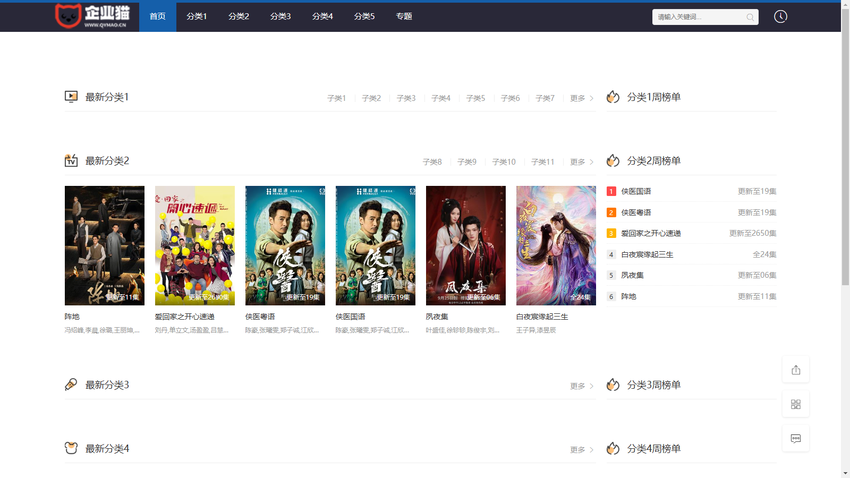Expand 更多 in the 最新分类1 header
The image size is (850, 478).
click(x=582, y=98)
